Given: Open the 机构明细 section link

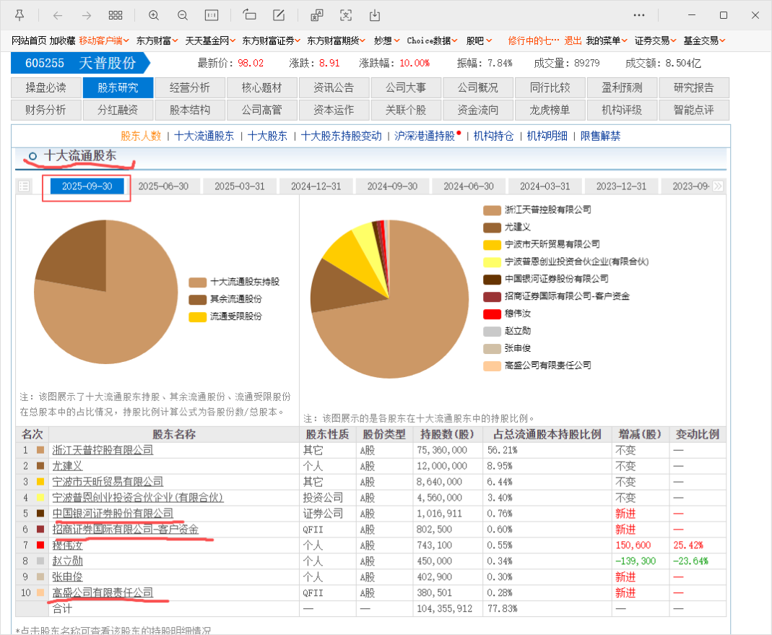Looking at the screenshot, I should click(x=547, y=136).
